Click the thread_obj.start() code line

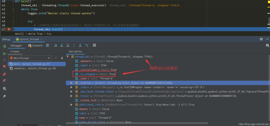coord(48,29)
